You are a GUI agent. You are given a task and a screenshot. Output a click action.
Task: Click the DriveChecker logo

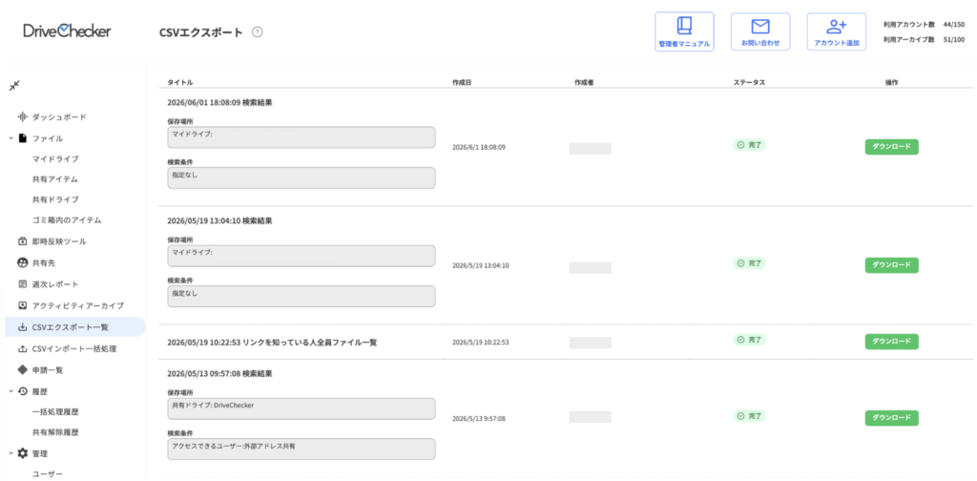(68, 31)
